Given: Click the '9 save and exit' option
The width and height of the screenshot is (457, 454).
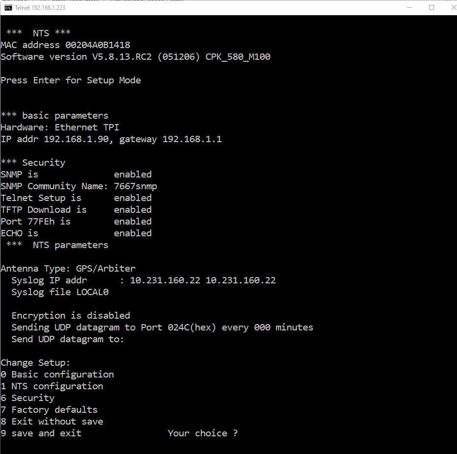Looking at the screenshot, I should [x=41, y=433].
